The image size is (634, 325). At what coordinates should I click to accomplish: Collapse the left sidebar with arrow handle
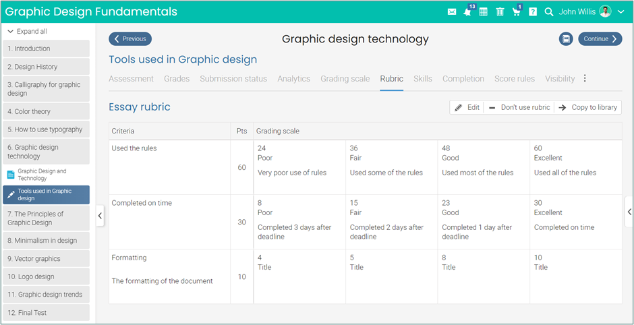(100, 216)
